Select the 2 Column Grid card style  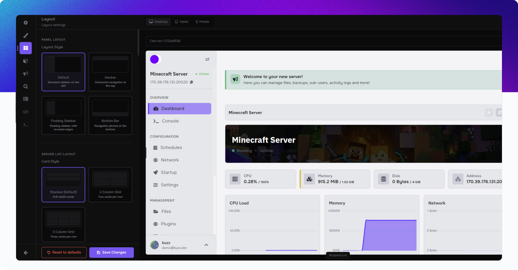click(x=110, y=184)
